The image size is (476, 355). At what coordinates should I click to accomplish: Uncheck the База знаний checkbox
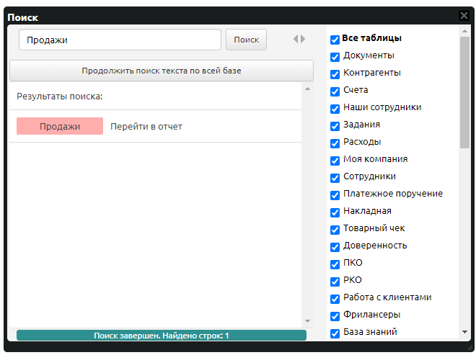335,333
